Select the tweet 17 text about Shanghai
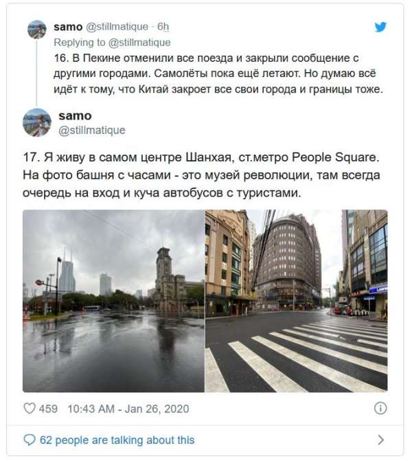This screenshot has width=412, height=461. pos(202,175)
